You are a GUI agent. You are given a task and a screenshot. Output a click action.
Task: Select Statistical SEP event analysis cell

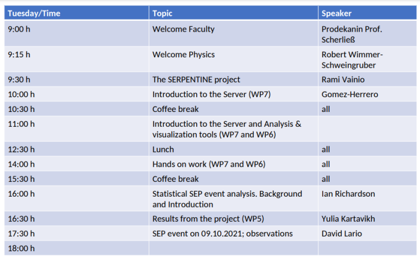coord(234,199)
